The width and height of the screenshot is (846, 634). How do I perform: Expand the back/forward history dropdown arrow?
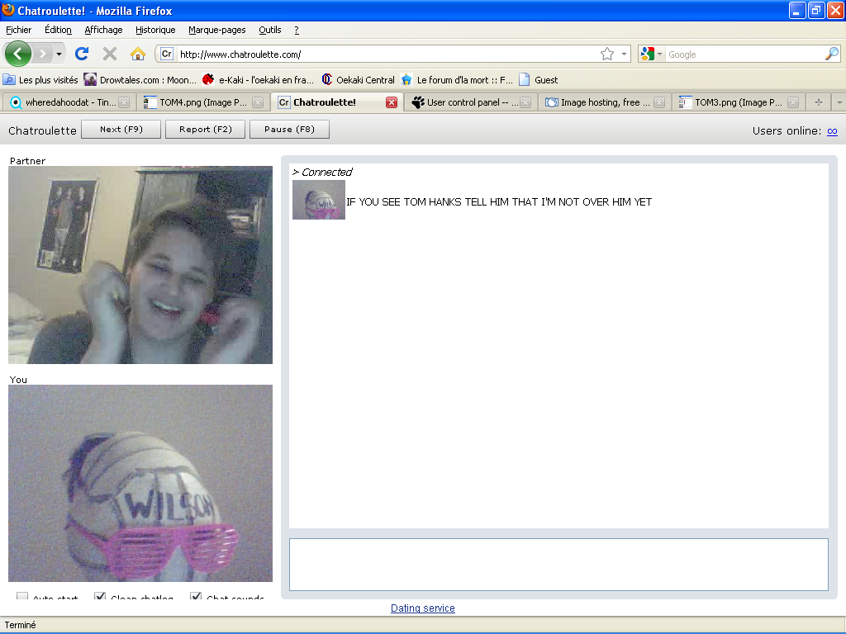pos(59,54)
